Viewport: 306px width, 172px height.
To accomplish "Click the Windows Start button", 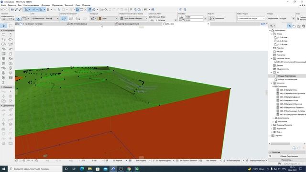I will pyautogui.click(x=4, y=169).
